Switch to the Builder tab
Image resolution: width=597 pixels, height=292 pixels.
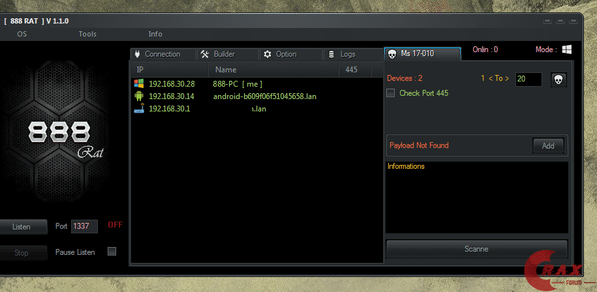point(228,54)
